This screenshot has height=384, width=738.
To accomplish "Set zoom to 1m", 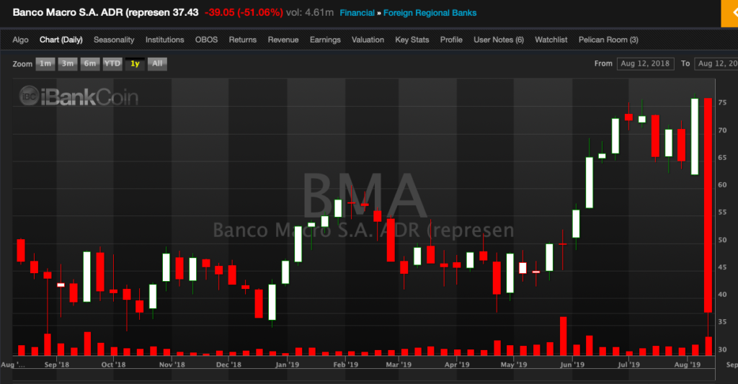I will point(45,63).
